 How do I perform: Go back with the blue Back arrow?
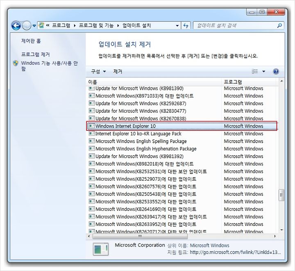16,25
